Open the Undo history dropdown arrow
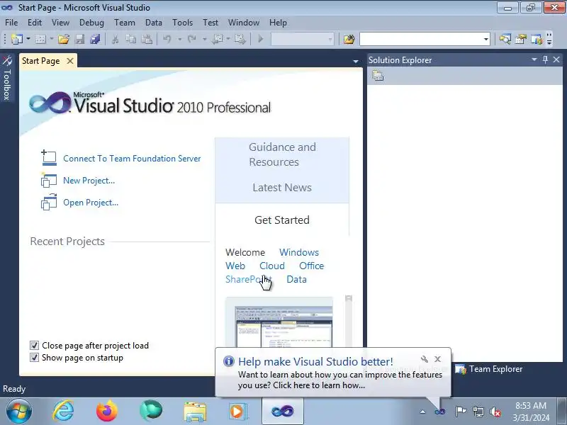567x425 pixels. click(179, 39)
